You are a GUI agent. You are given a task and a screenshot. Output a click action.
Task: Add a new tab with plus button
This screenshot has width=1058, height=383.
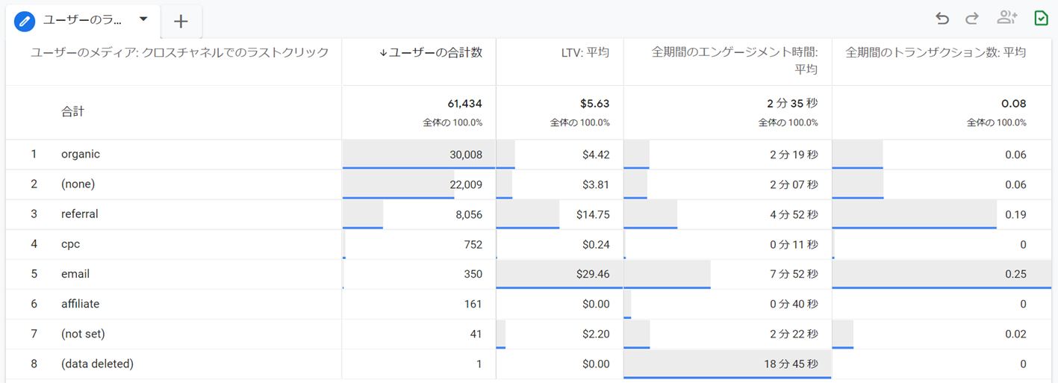pos(181,22)
